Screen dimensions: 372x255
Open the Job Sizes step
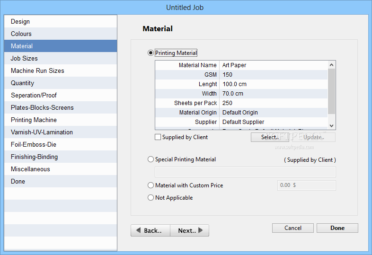click(x=61, y=58)
